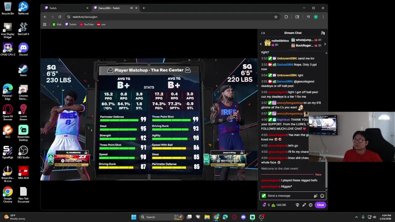This screenshot has width=395, height=222.
Task: Open the channel points balance 140.9K
Action: [x=279, y=205]
